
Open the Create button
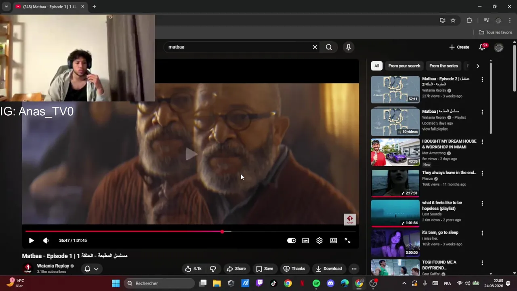coord(459,47)
